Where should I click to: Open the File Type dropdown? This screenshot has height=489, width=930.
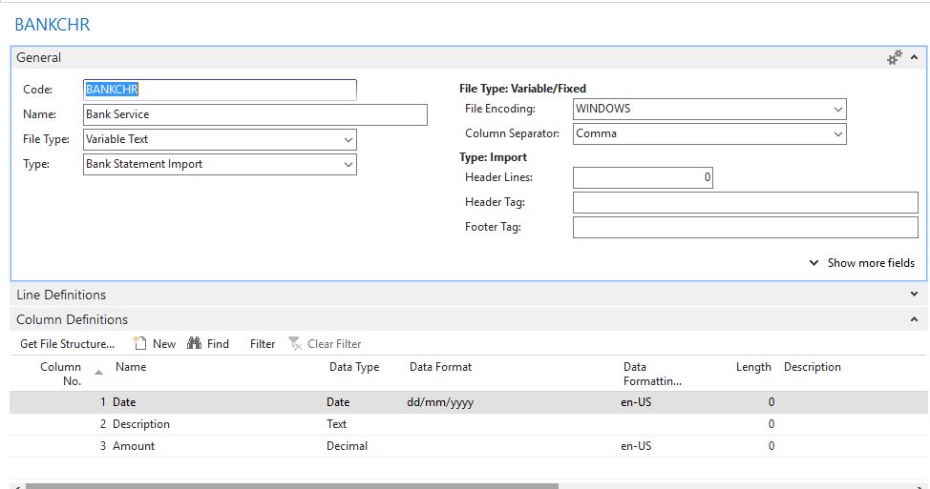click(349, 140)
